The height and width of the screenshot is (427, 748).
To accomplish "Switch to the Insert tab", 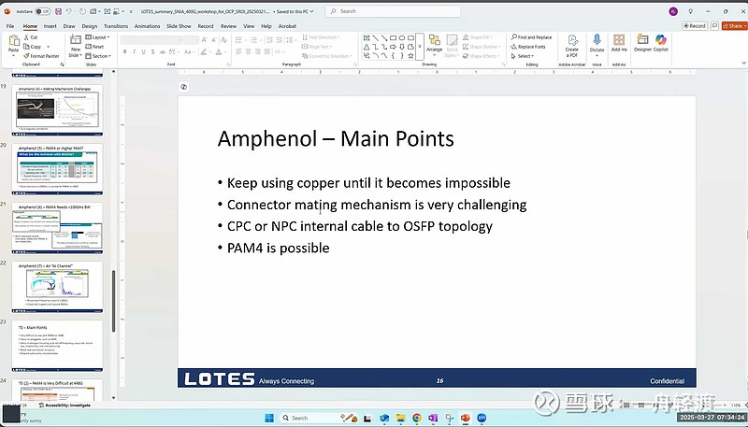I will [50, 26].
